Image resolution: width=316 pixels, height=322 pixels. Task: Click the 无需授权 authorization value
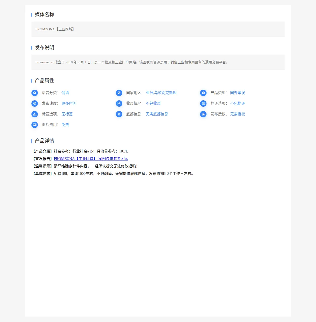pyautogui.click(x=238, y=114)
